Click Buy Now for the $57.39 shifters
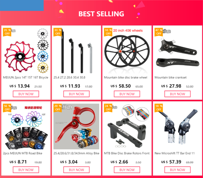The width and height of the screenshot is (203, 178). 178,170
